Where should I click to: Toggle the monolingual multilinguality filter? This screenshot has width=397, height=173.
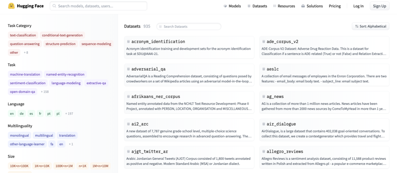[19, 135]
